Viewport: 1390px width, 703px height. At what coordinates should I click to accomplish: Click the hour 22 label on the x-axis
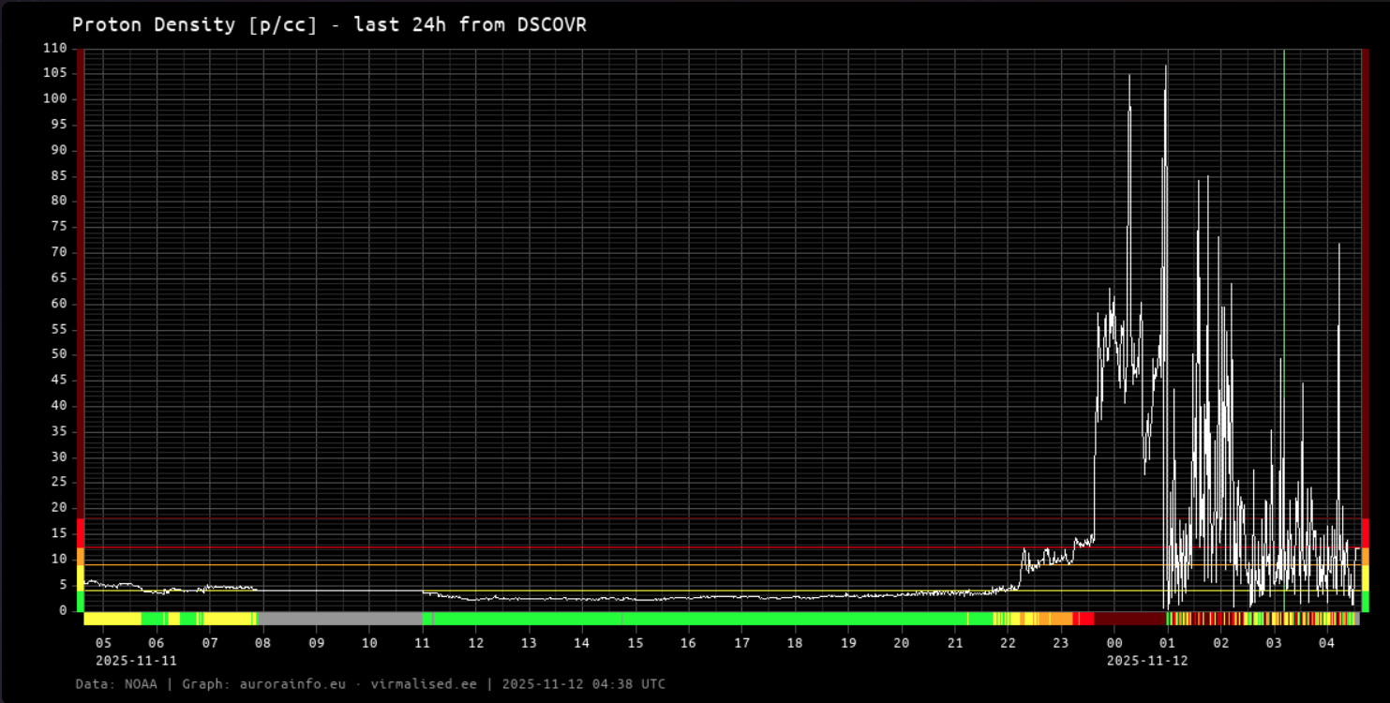[1008, 643]
